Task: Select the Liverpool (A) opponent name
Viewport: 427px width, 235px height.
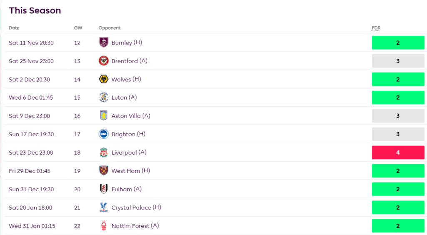Action: (129, 152)
